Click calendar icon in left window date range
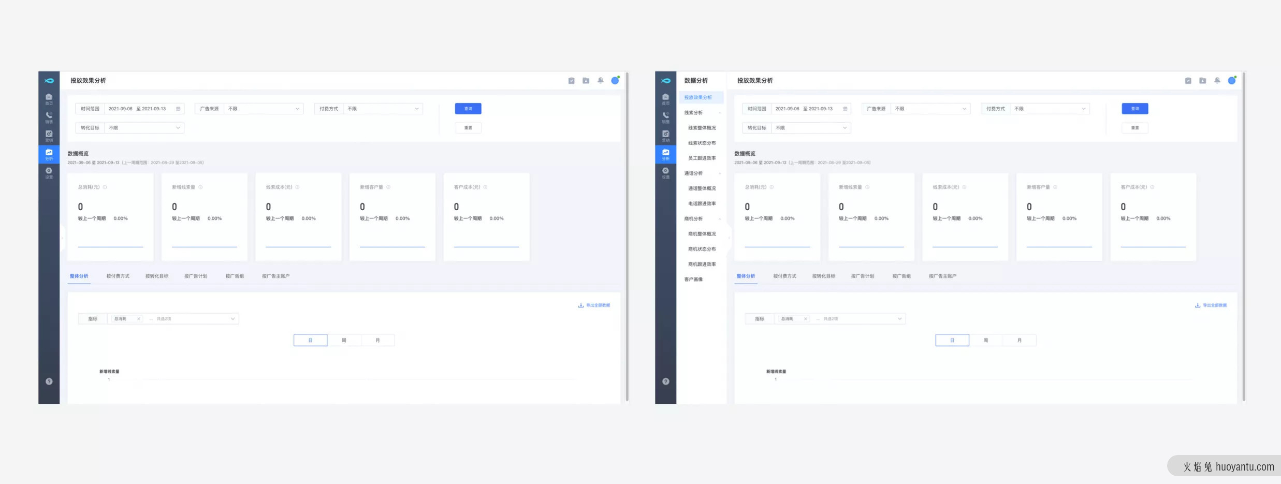This screenshot has width=1281, height=484. [x=178, y=109]
